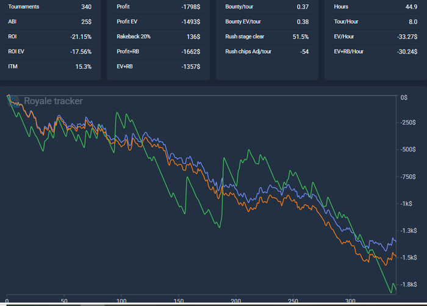427x306 pixels.
Task: Click the -500$ y-axis label
Action: point(407,150)
